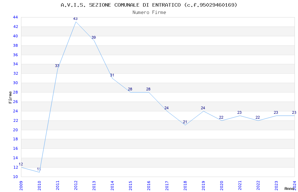Select the data point labeled 28 for 2016
298x192 pixels.
point(148,89)
